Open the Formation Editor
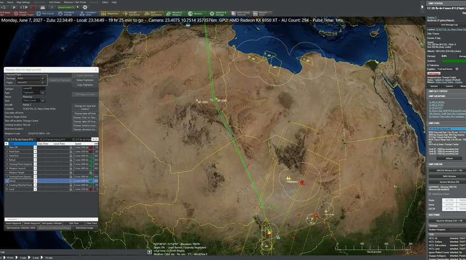The image size is (466, 260). click(x=88, y=14)
